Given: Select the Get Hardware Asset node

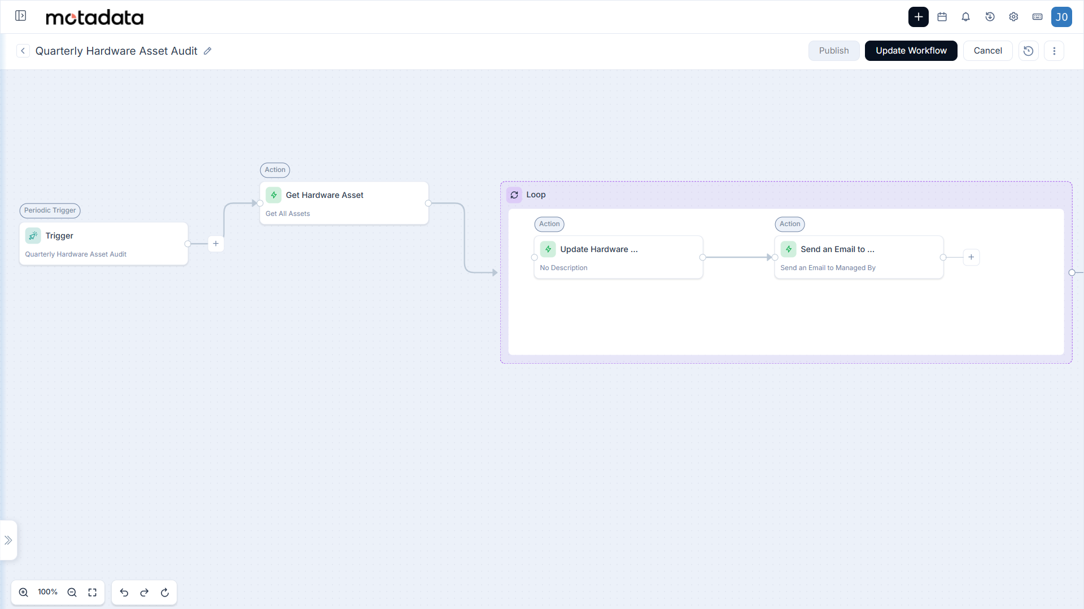Looking at the screenshot, I should [344, 203].
